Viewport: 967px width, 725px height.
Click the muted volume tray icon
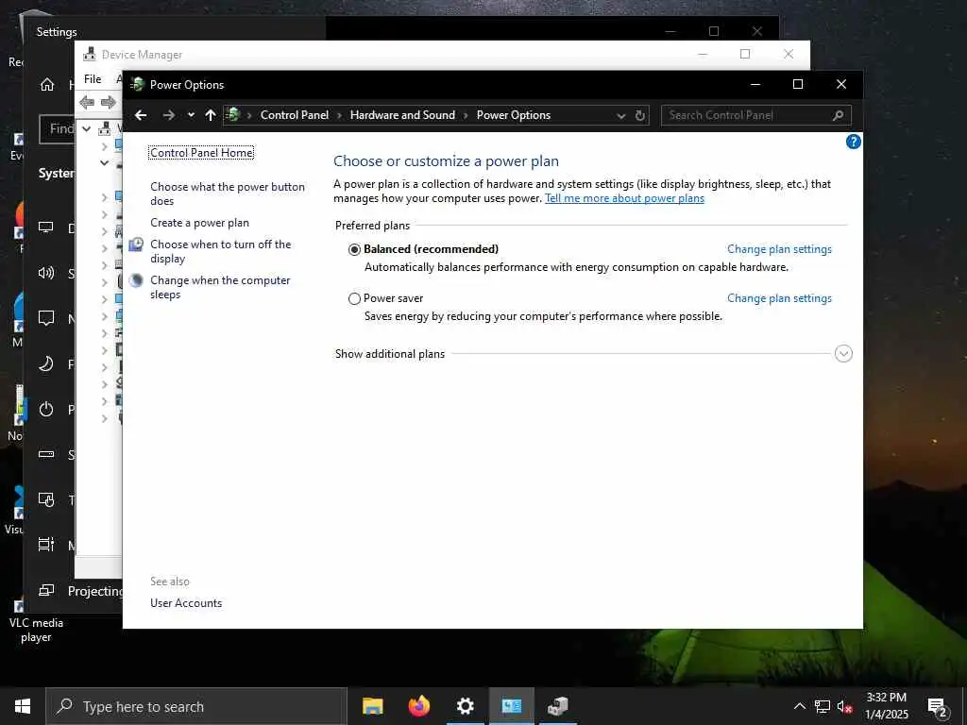point(845,706)
